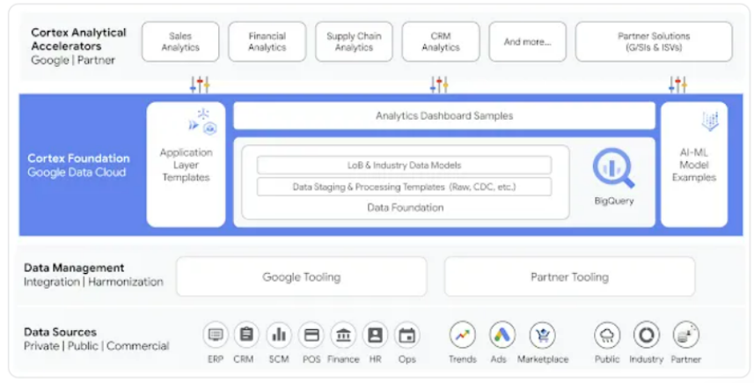Click the AI-ML Model Examples label
The image size is (754, 383).
694,165
